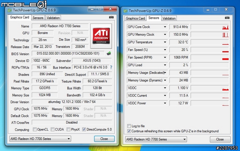Open the Fan Speed (%) sensor dropdown

pos(165,50)
